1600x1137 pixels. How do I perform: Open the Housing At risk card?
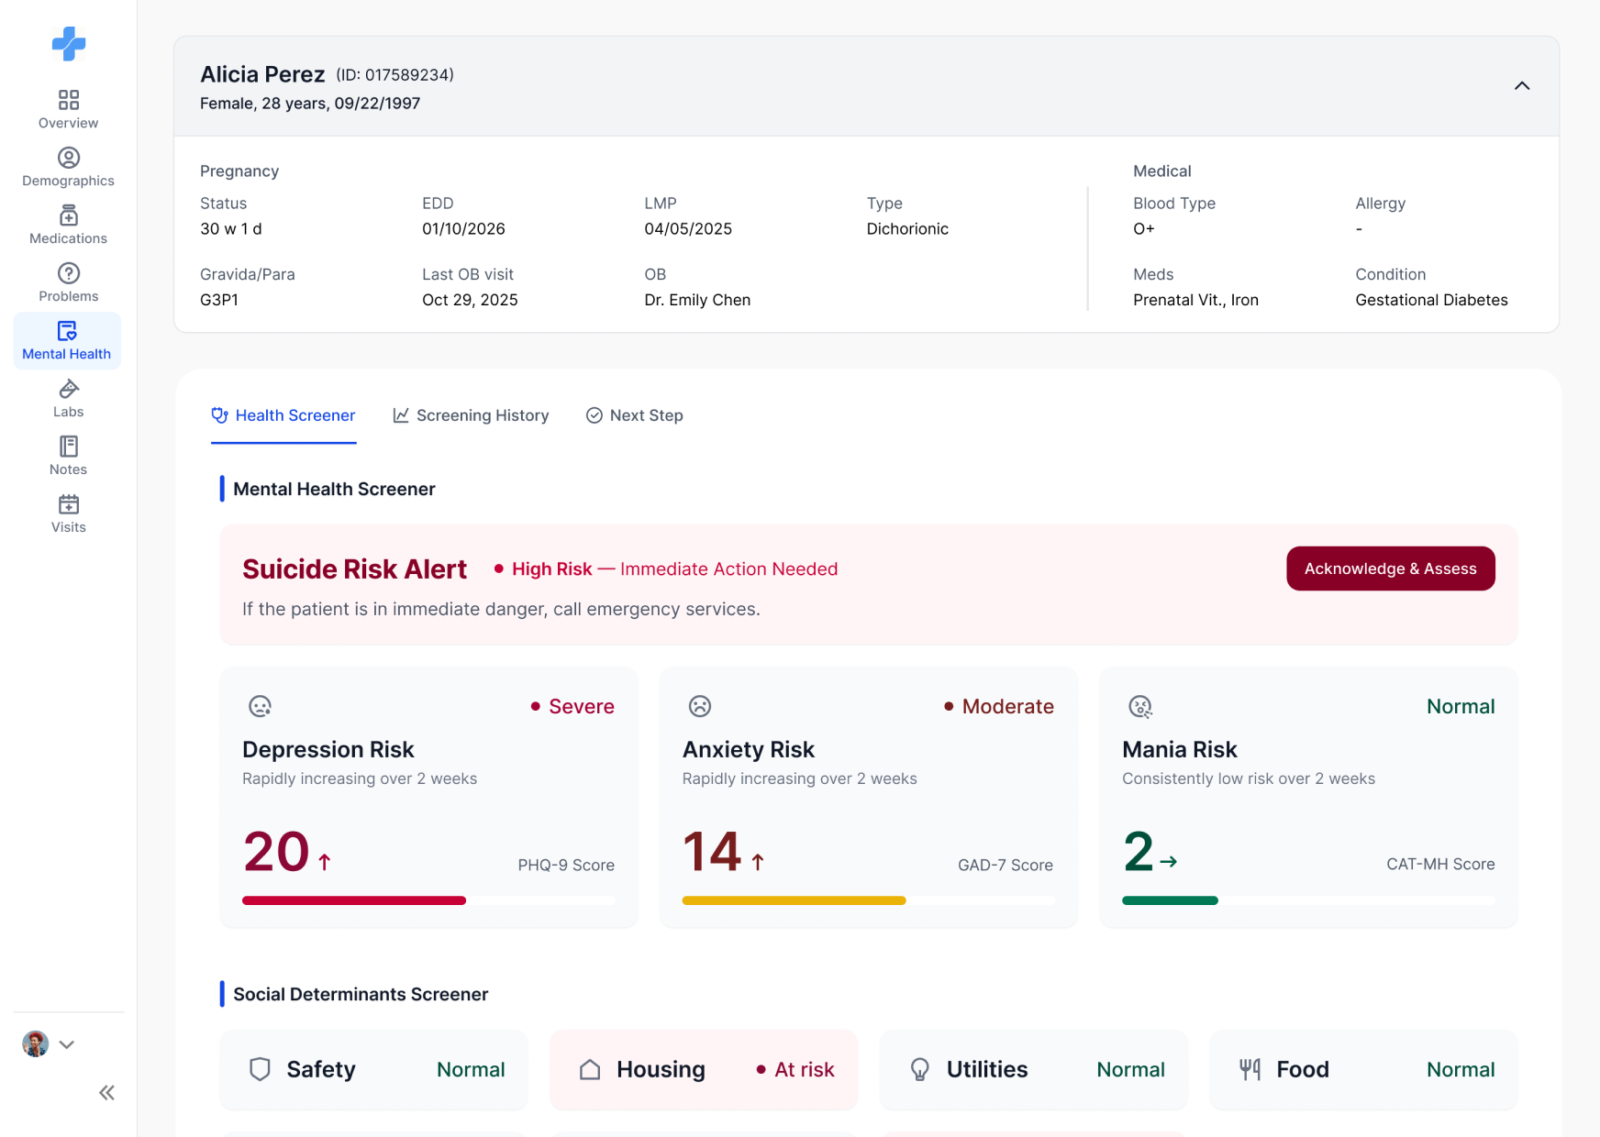coord(704,1069)
